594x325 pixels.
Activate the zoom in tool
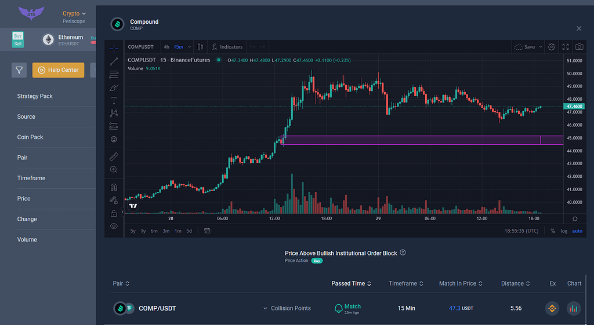pos(114,170)
